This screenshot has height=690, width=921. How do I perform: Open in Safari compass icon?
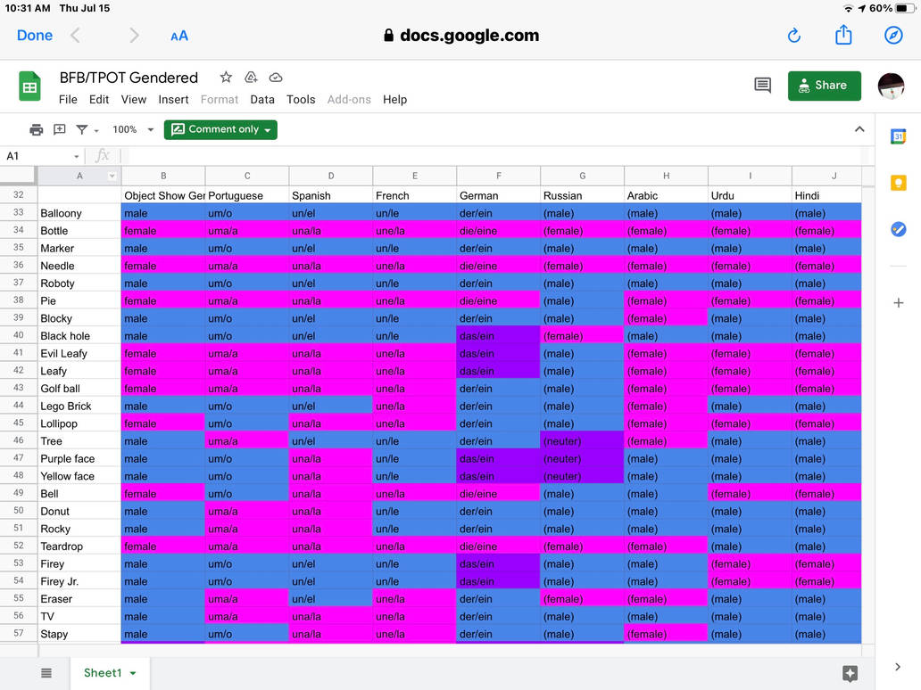point(893,35)
